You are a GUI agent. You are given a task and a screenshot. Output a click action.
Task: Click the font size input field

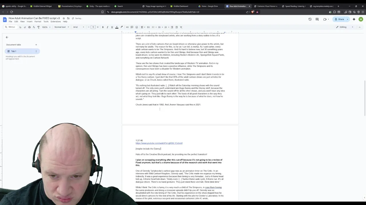click(93, 27)
